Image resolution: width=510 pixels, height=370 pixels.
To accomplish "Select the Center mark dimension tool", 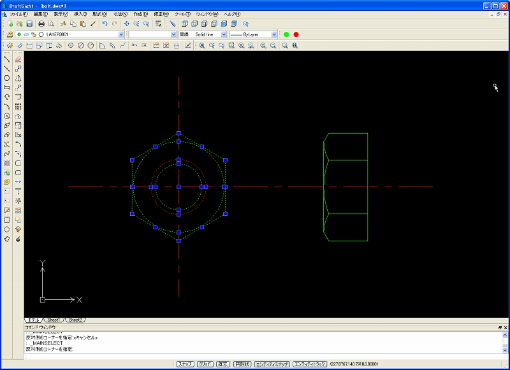I will (71, 45).
